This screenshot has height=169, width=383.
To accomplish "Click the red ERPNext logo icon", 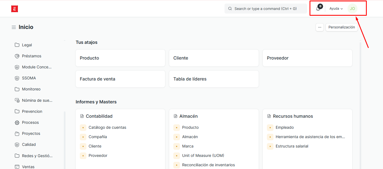I will (15, 9).
